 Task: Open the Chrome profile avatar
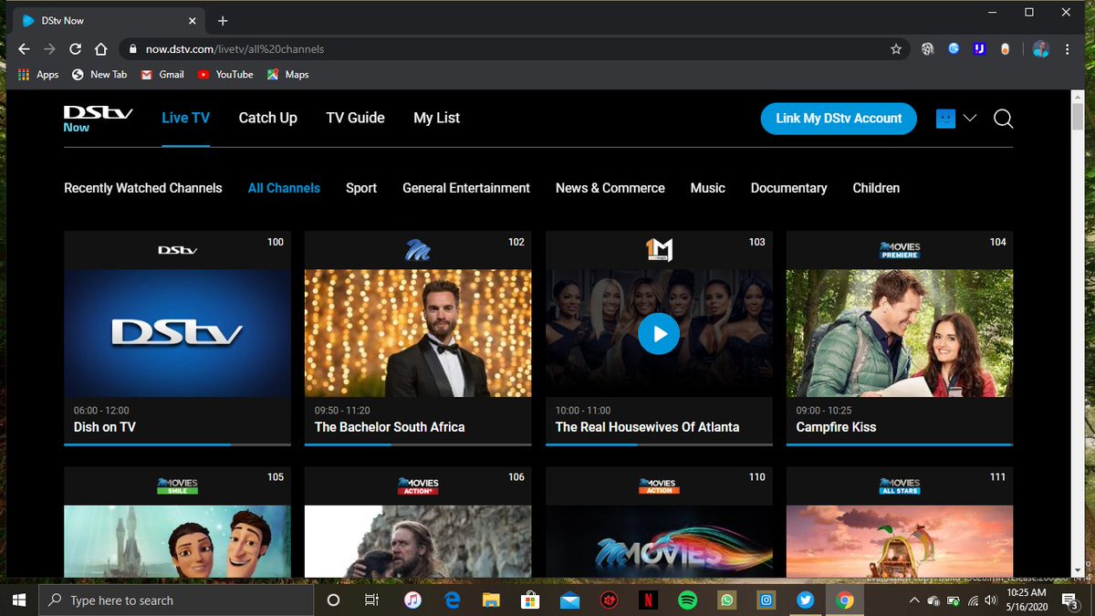point(1041,49)
